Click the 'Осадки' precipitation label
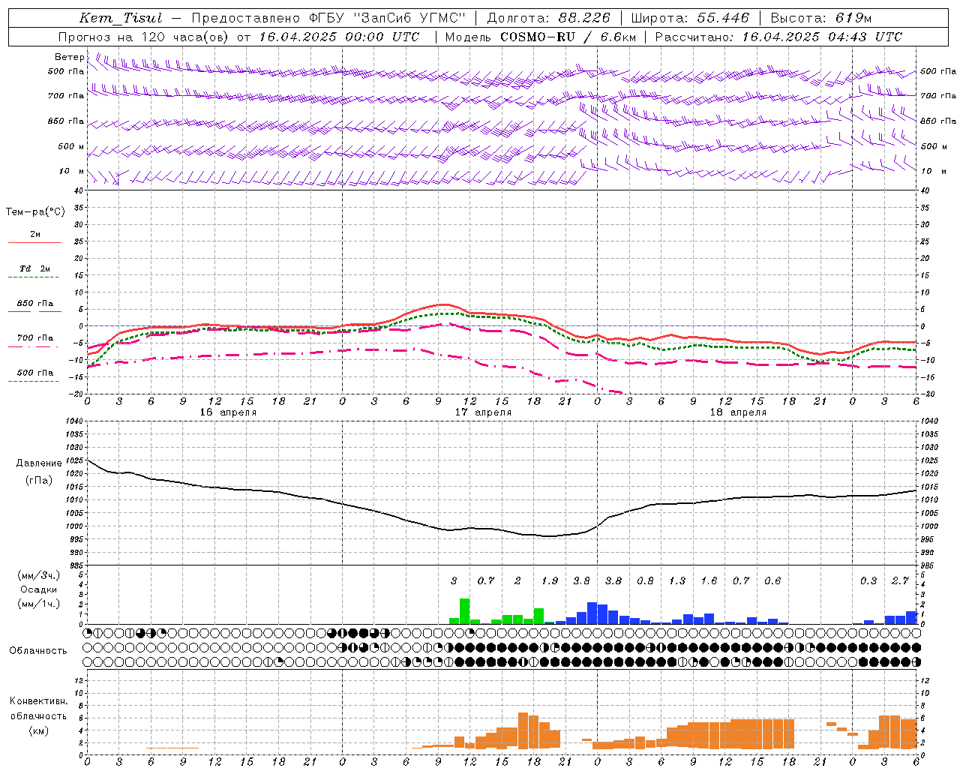The height and width of the screenshot is (768, 960). pos(39,589)
